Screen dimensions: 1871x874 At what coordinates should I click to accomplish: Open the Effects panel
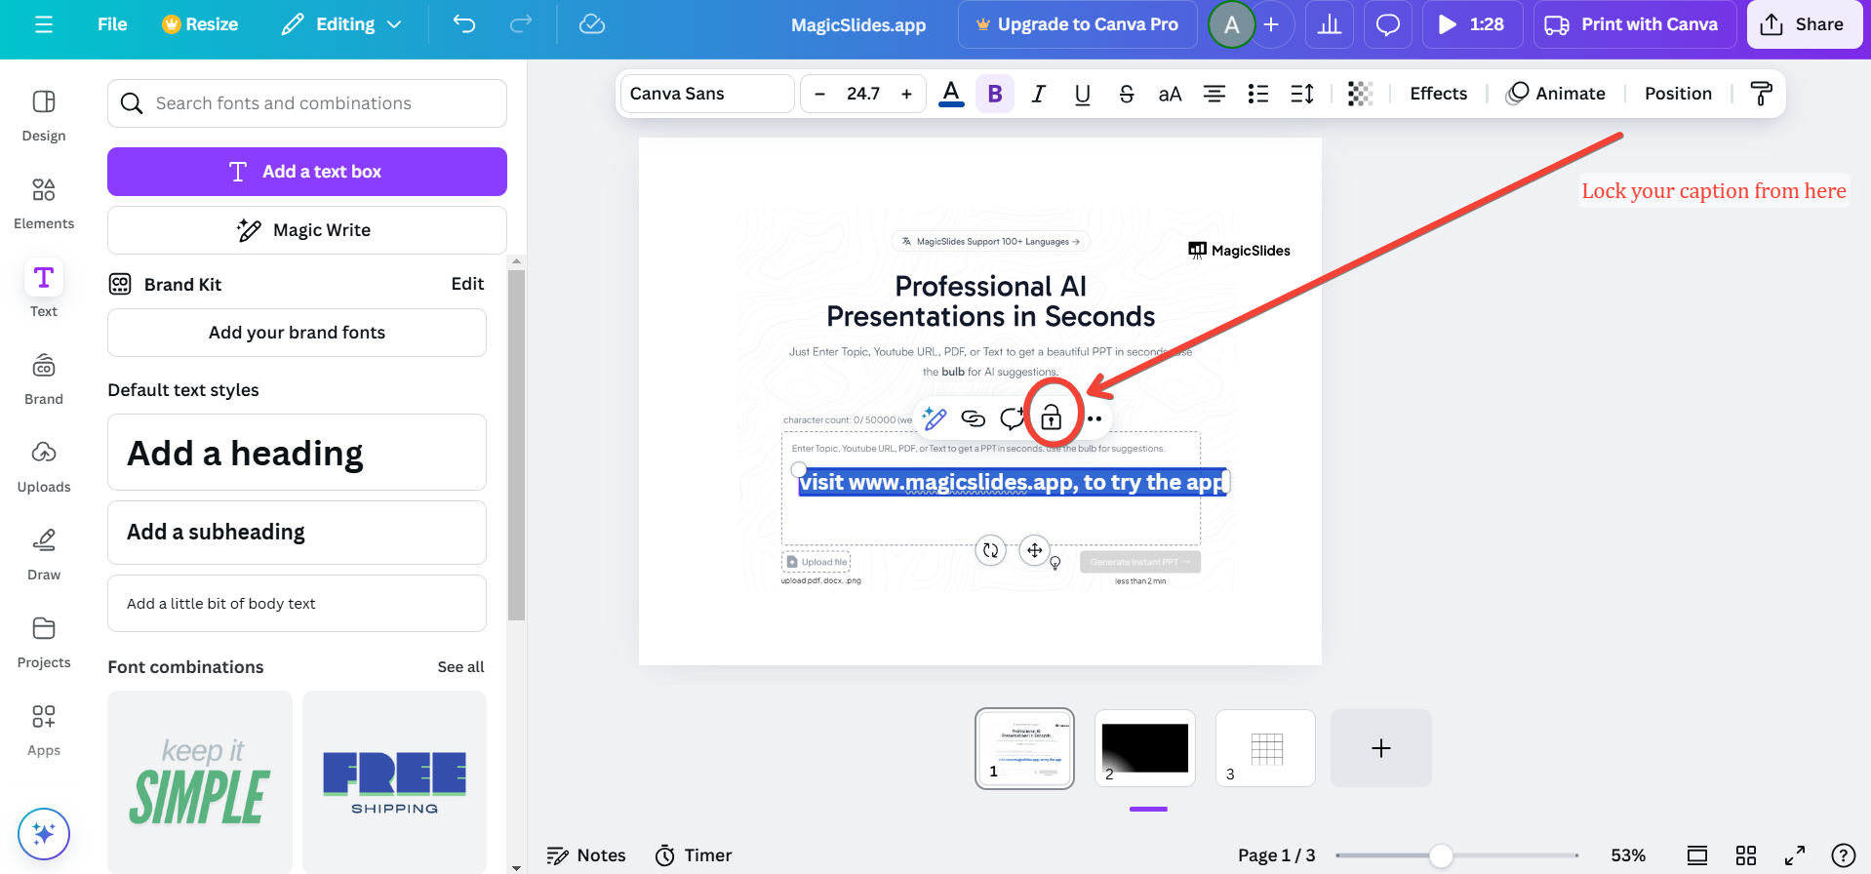1439,94
